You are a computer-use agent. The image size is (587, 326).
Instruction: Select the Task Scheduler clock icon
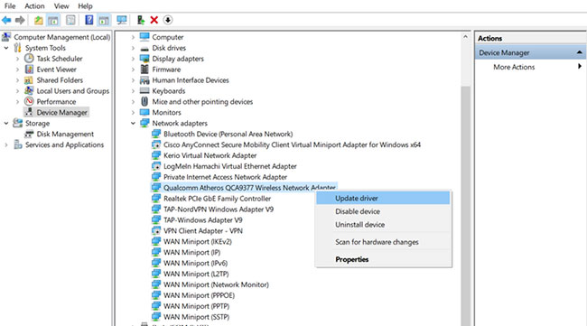pos(29,59)
